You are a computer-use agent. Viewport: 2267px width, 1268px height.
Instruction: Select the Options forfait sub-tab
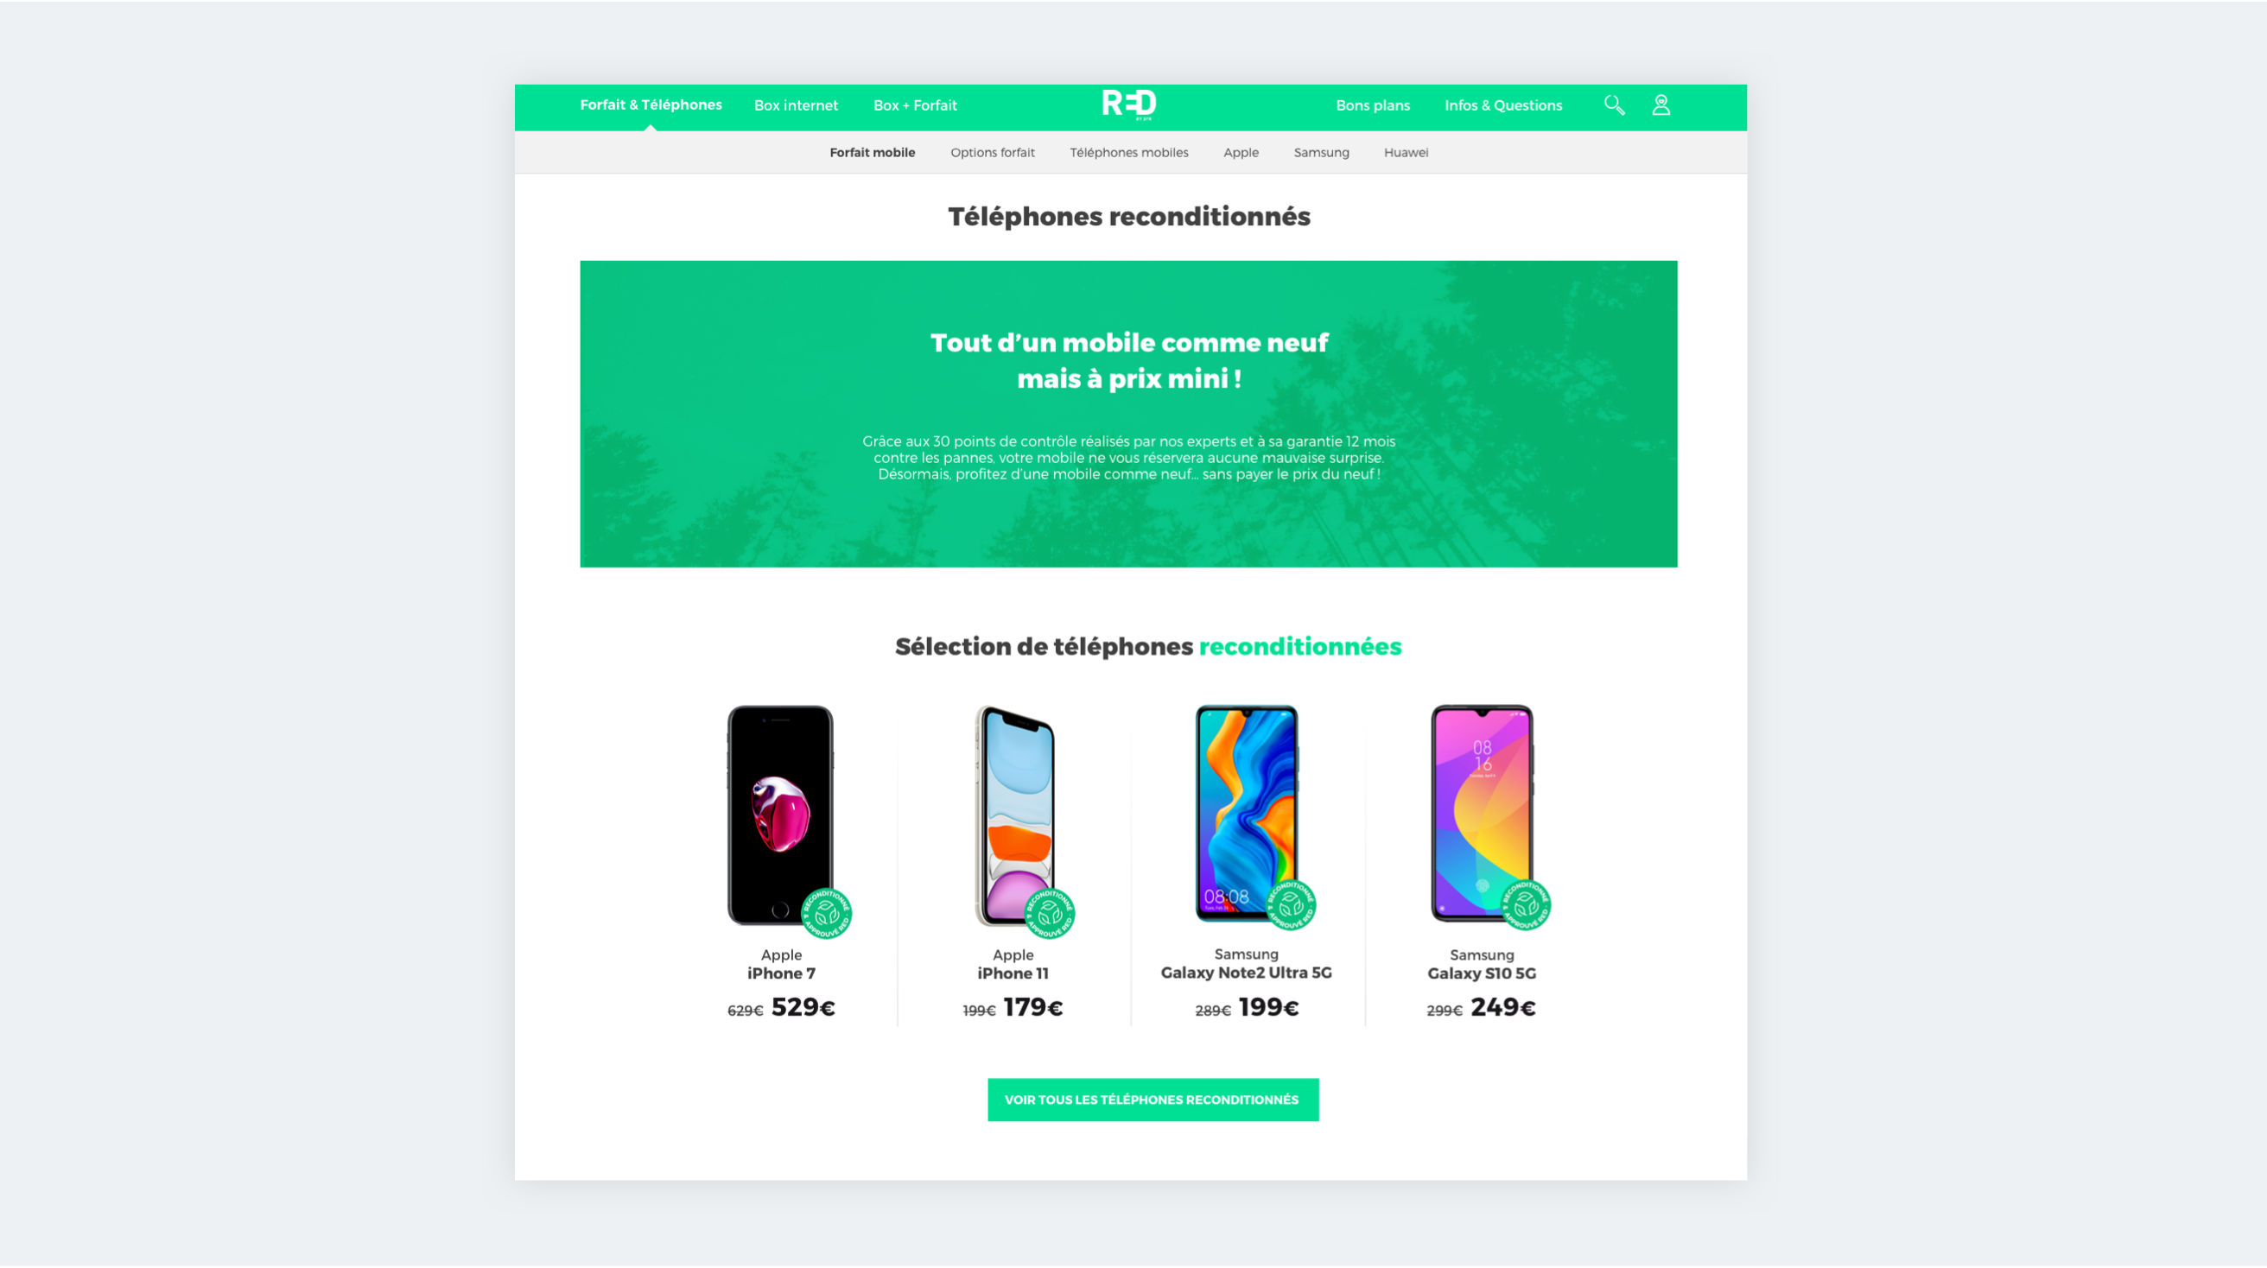tap(992, 152)
